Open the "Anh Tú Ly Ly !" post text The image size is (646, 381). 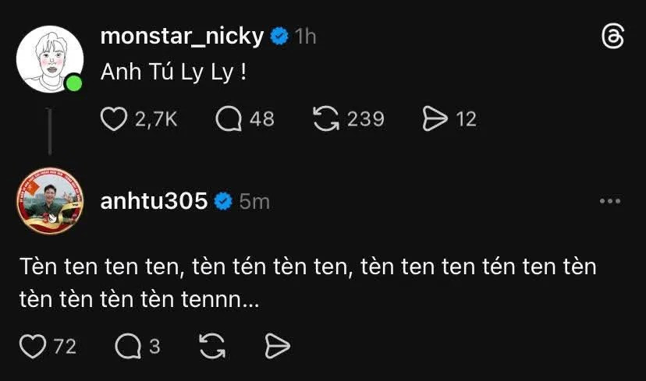[x=173, y=76]
